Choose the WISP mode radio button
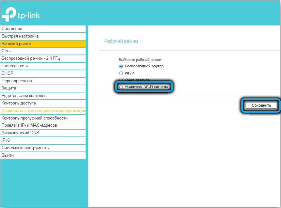Screen dimensions: 281x208 tap(121, 73)
